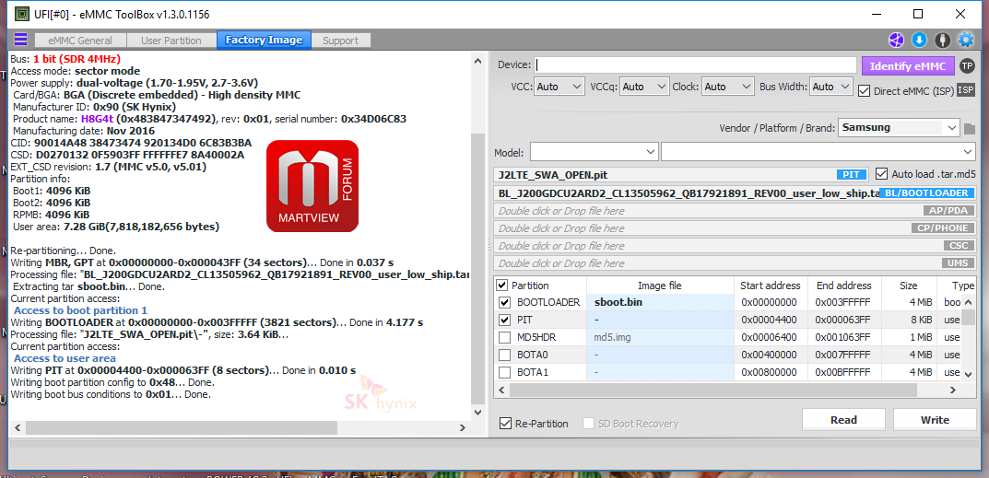Open the purple hamburger main menu
Screen dimensions: 989x478
click(x=21, y=40)
